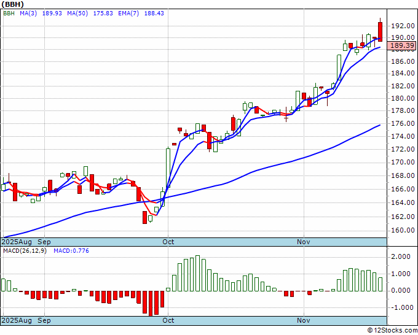Click the 182.00 price axis label
The image size is (418, 335).
click(403, 86)
